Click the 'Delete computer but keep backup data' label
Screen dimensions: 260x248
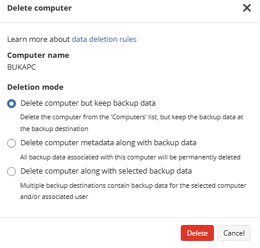coord(88,103)
